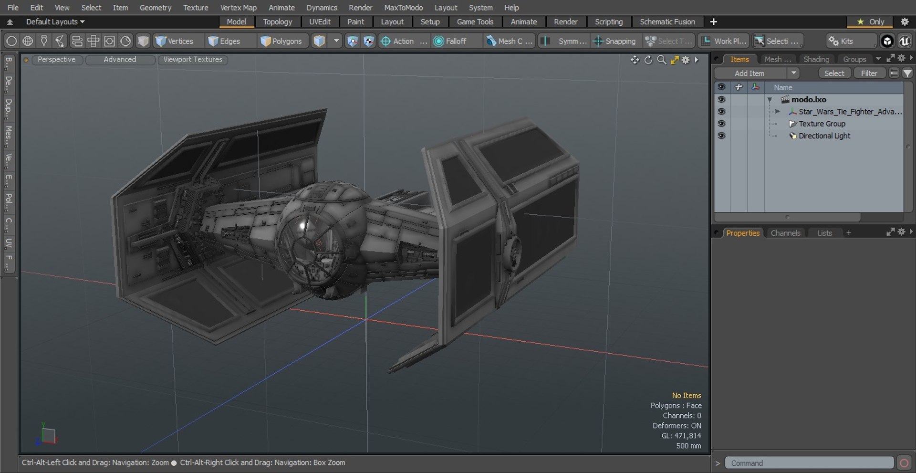Screen dimensions: 916x473
Task: Switch to the Groups panel tab
Action: click(x=854, y=59)
